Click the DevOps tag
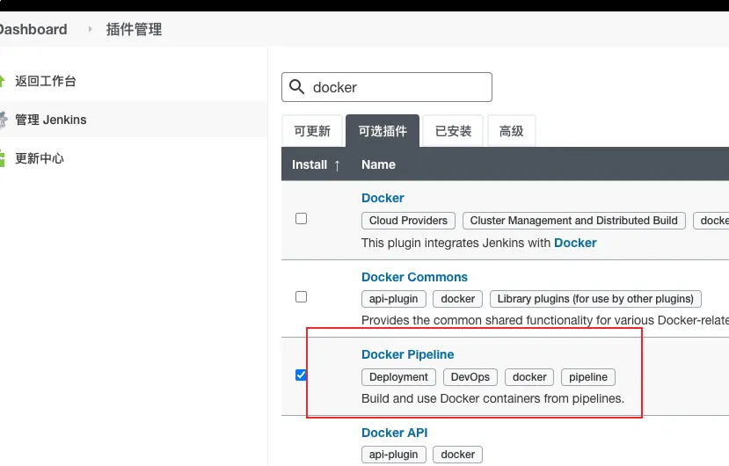Image resolution: width=729 pixels, height=466 pixels. pos(470,376)
